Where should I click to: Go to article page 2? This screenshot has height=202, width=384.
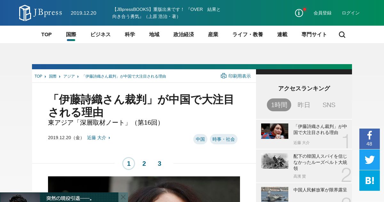click(x=144, y=164)
